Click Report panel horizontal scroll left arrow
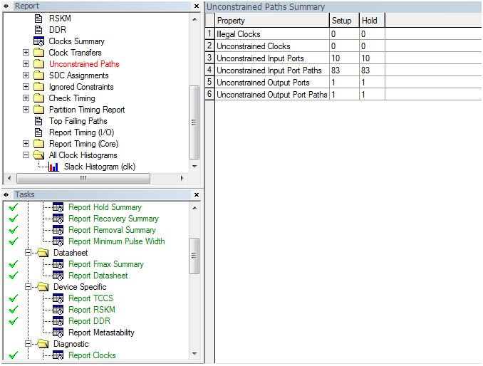This screenshot has width=483, height=366. click(9, 178)
